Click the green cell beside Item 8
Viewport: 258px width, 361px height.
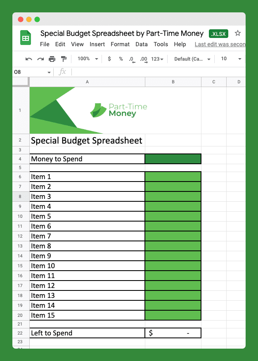coord(173,246)
